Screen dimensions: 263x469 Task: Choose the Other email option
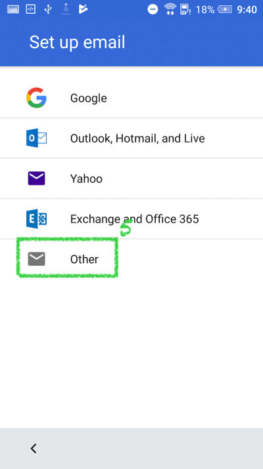point(131,259)
